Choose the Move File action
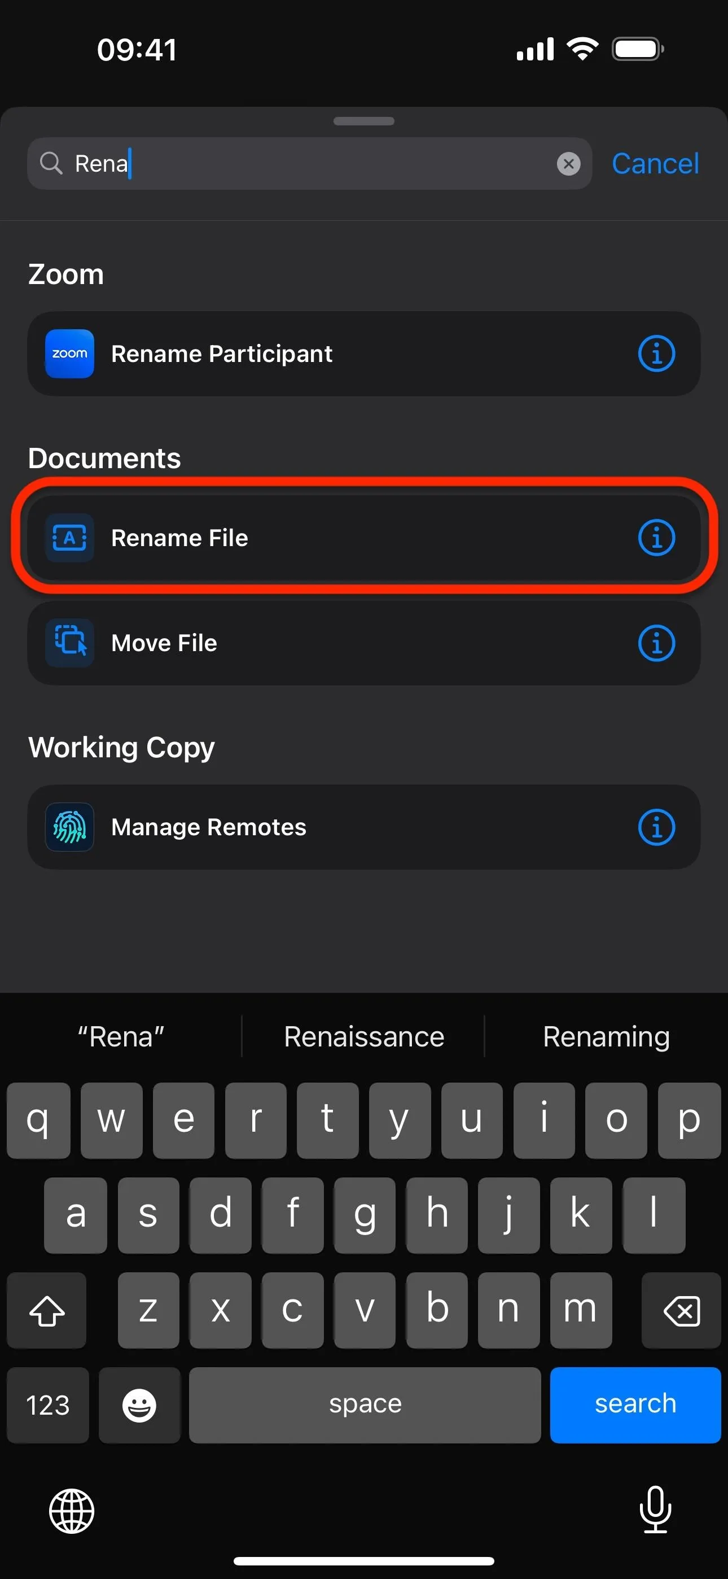This screenshot has height=1579, width=728. (x=364, y=643)
